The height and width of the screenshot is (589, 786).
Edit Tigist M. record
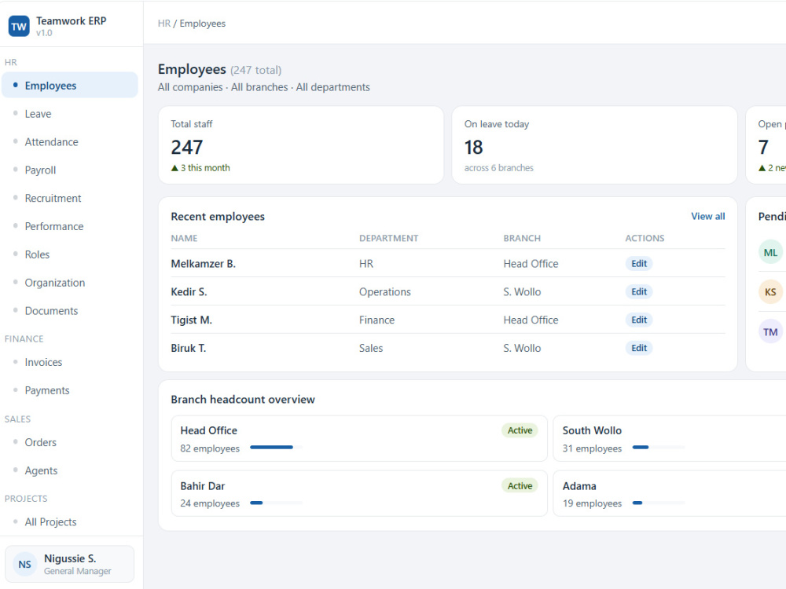[x=638, y=320]
